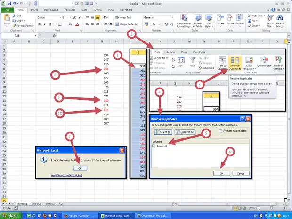292x219 pixels.
Task: Click the Firefox icon in the taskbar quick launch
Action: pyautogui.click(x=45, y=215)
